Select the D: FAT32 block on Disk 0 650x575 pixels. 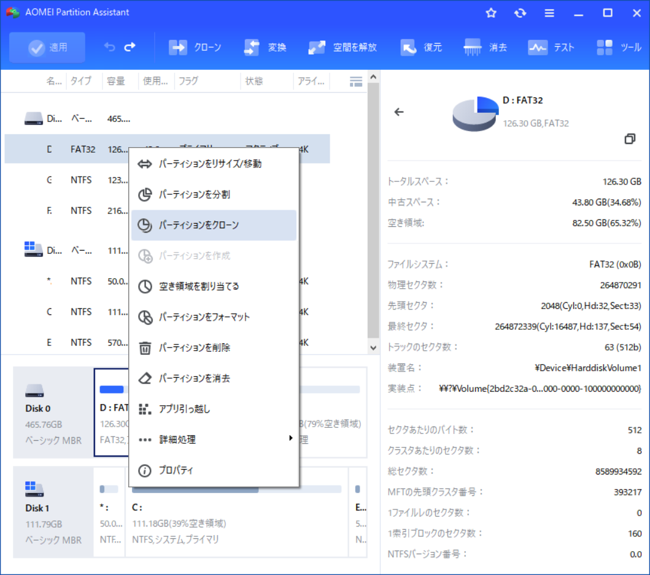click(112, 413)
